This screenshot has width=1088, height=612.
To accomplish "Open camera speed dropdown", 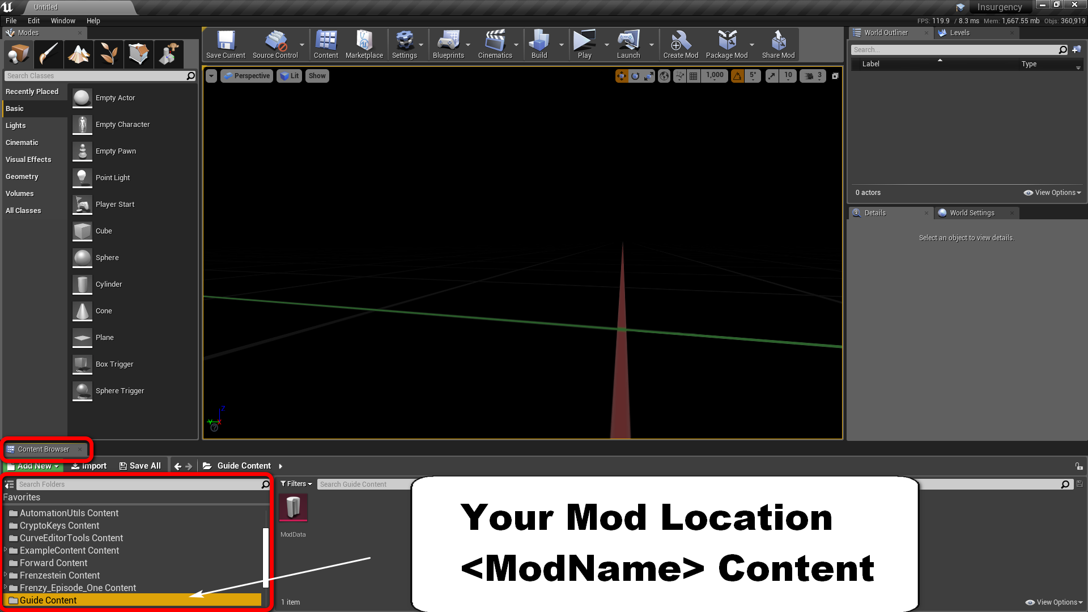I will [x=813, y=76].
